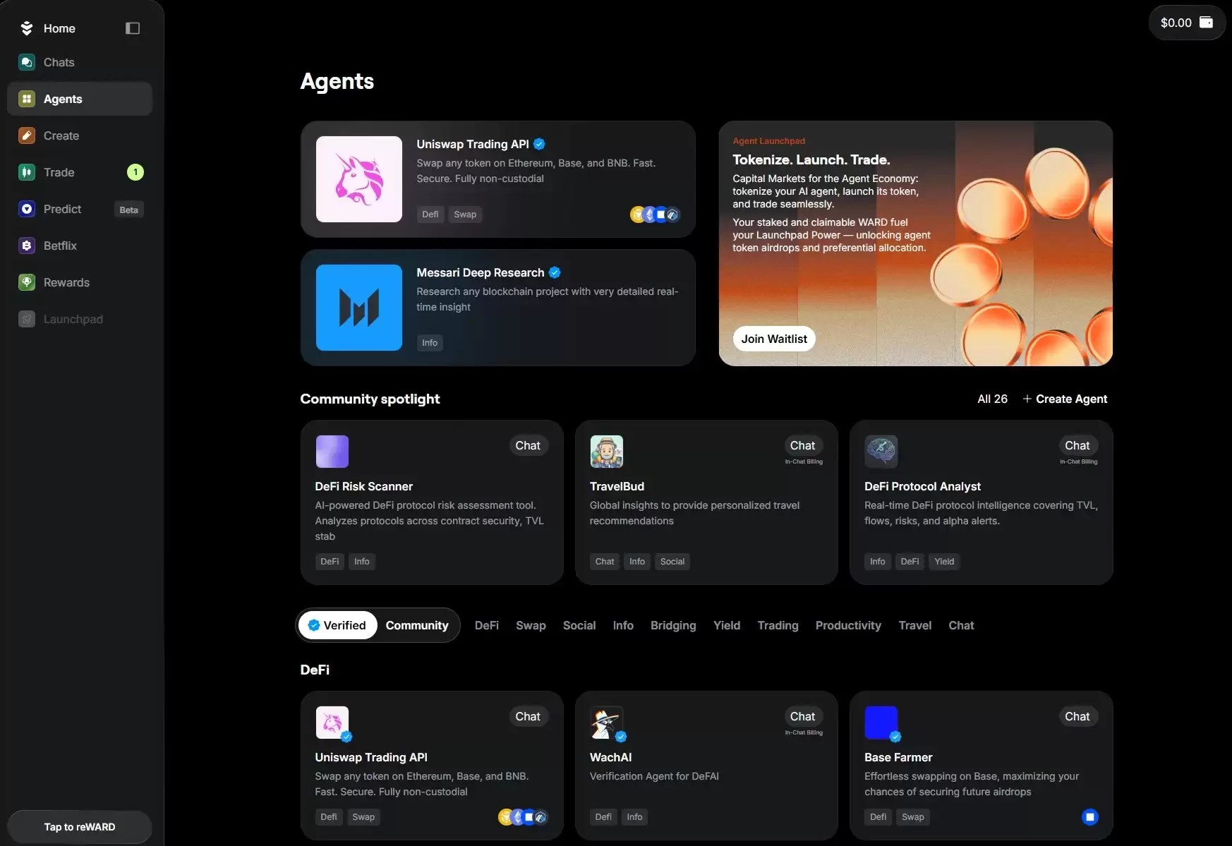Screen dimensions: 1232x846
Task: Click the verified badge beside Messari Deep Research
Action: pos(555,272)
